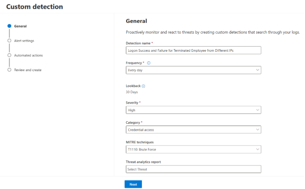This screenshot has height=189, width=305.
Task: Click the Every day frequency value
Action: [135, 70]
